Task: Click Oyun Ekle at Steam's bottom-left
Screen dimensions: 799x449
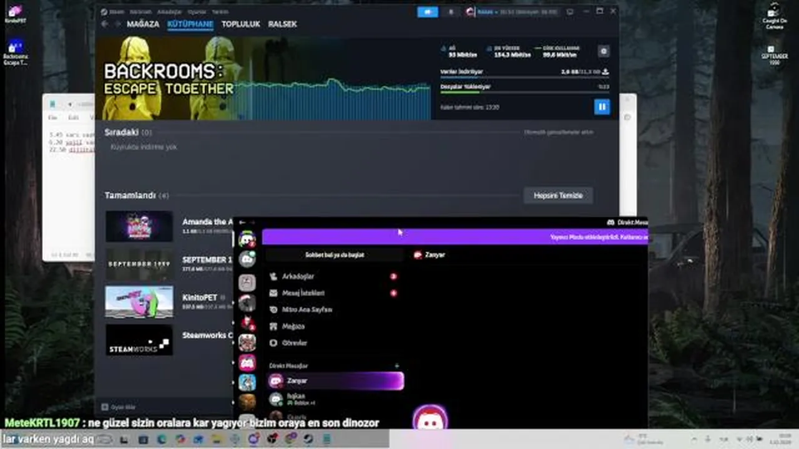Action: 119,407
